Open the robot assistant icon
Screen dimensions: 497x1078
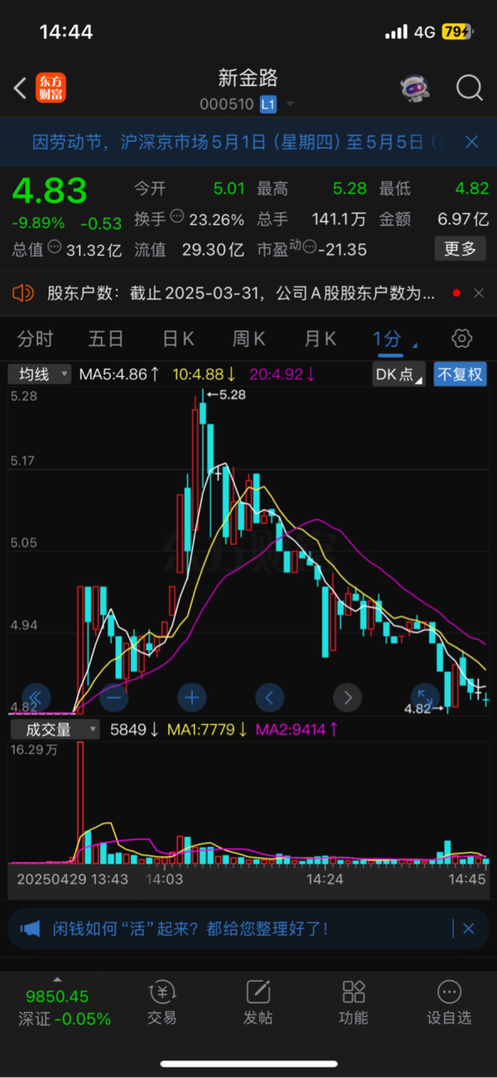click(415, 87)
